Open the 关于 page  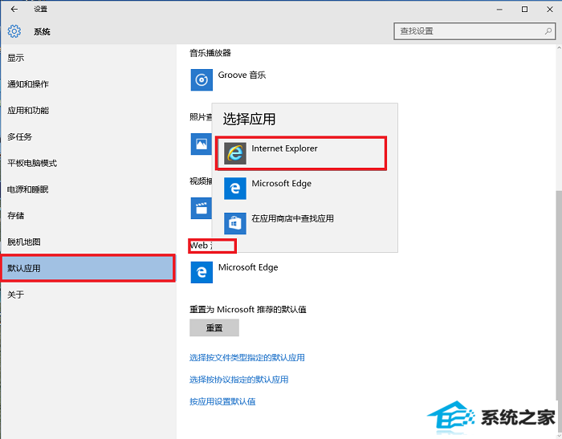(88, 295)
